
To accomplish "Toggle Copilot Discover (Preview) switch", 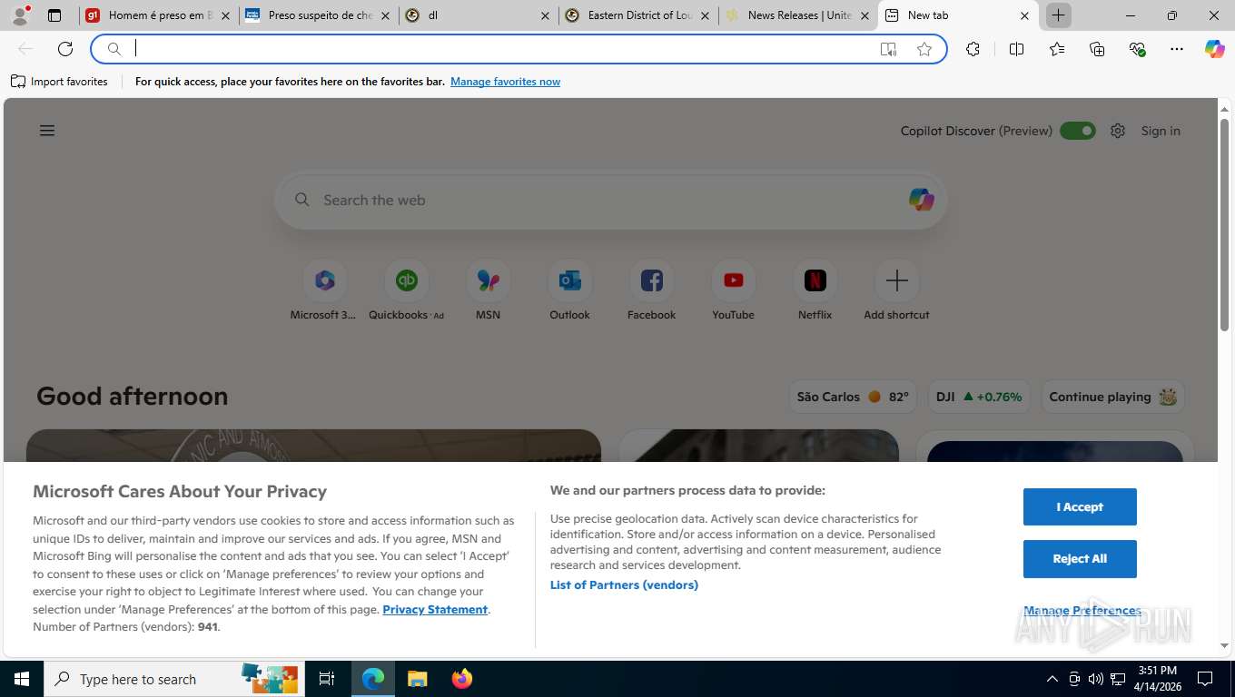I will pyautogui.click(x=1077, y=131).
